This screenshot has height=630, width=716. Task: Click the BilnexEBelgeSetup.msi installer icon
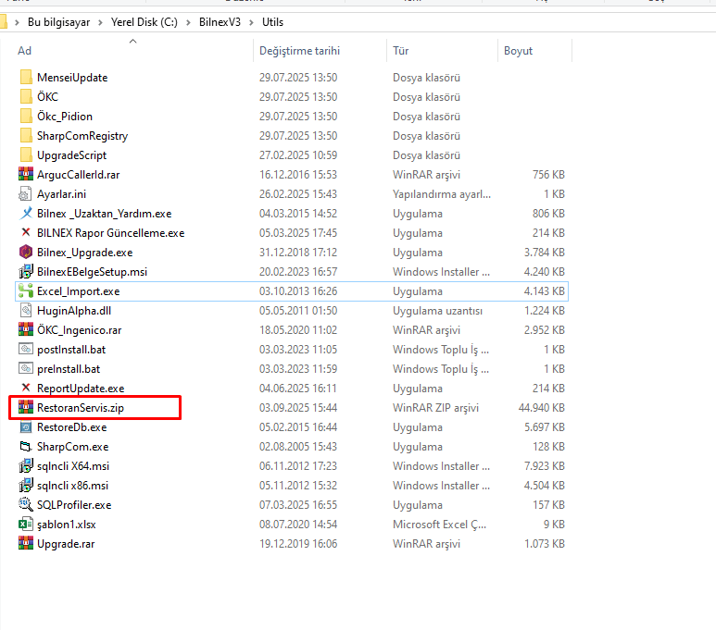(x=26, y=272)
